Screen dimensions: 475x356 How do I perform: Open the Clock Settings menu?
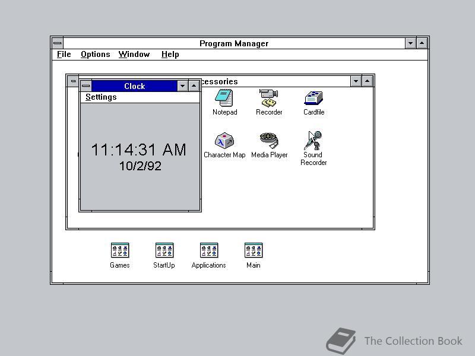coord(101,97)
